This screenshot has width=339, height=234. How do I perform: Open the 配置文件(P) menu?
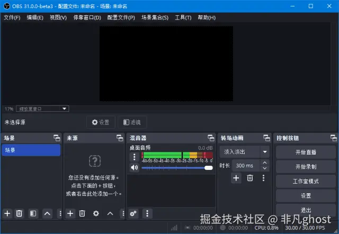[x=121, y=17]
